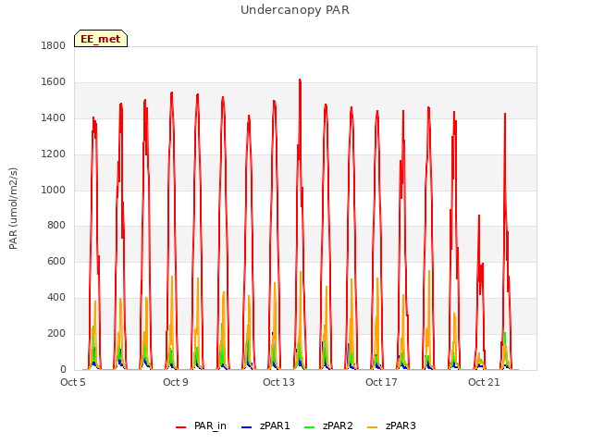592x444 pixels.
Task: Click the red PAR_in legend swatch
Action: point(181,427)
